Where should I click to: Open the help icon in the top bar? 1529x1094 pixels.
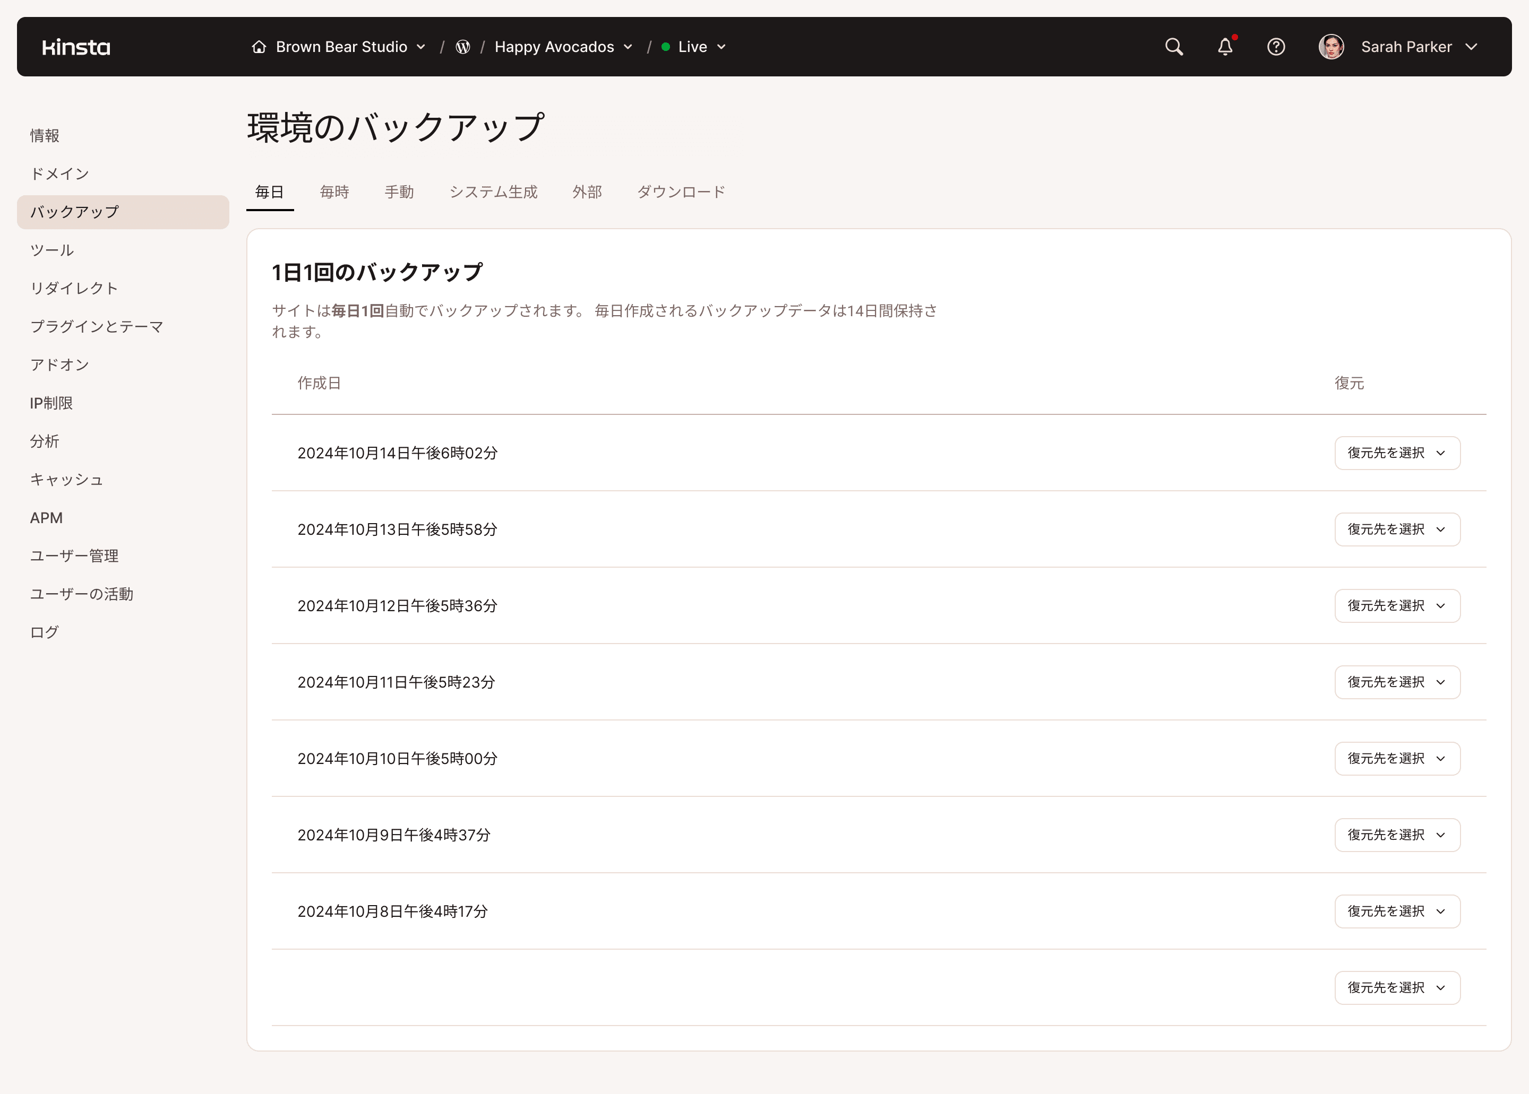point(1276,47)
